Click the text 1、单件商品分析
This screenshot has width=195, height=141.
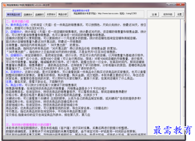17,25
